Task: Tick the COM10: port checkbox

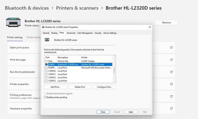Action: pos(46,71)
